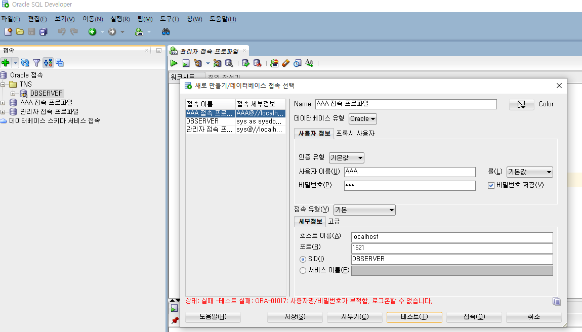Select DBSERVER row in connection list
This screenshot has width=582, height=332.
click(x=235, y=121)
